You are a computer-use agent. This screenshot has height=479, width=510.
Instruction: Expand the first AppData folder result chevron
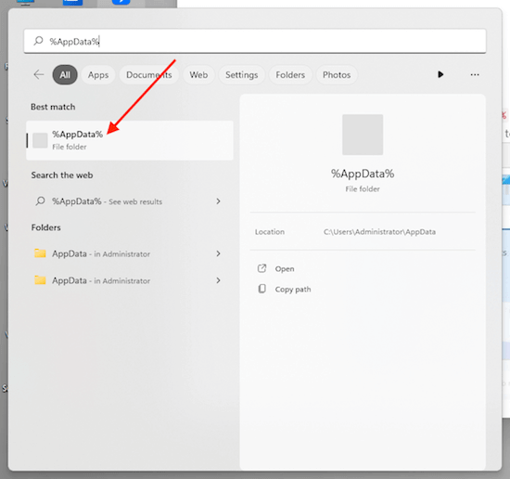tap(218, 253)
